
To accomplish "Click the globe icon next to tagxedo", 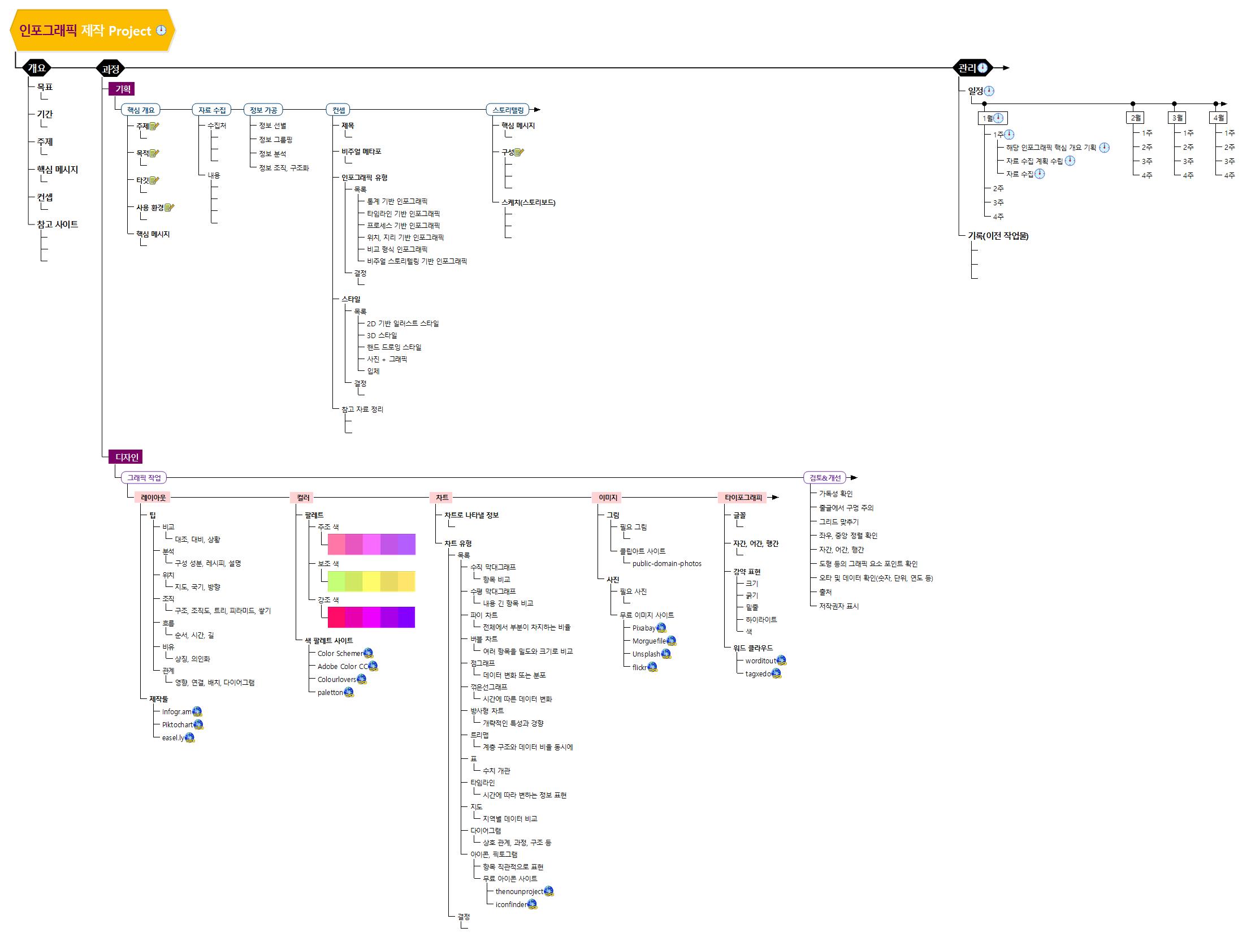I will coord(777,674).
